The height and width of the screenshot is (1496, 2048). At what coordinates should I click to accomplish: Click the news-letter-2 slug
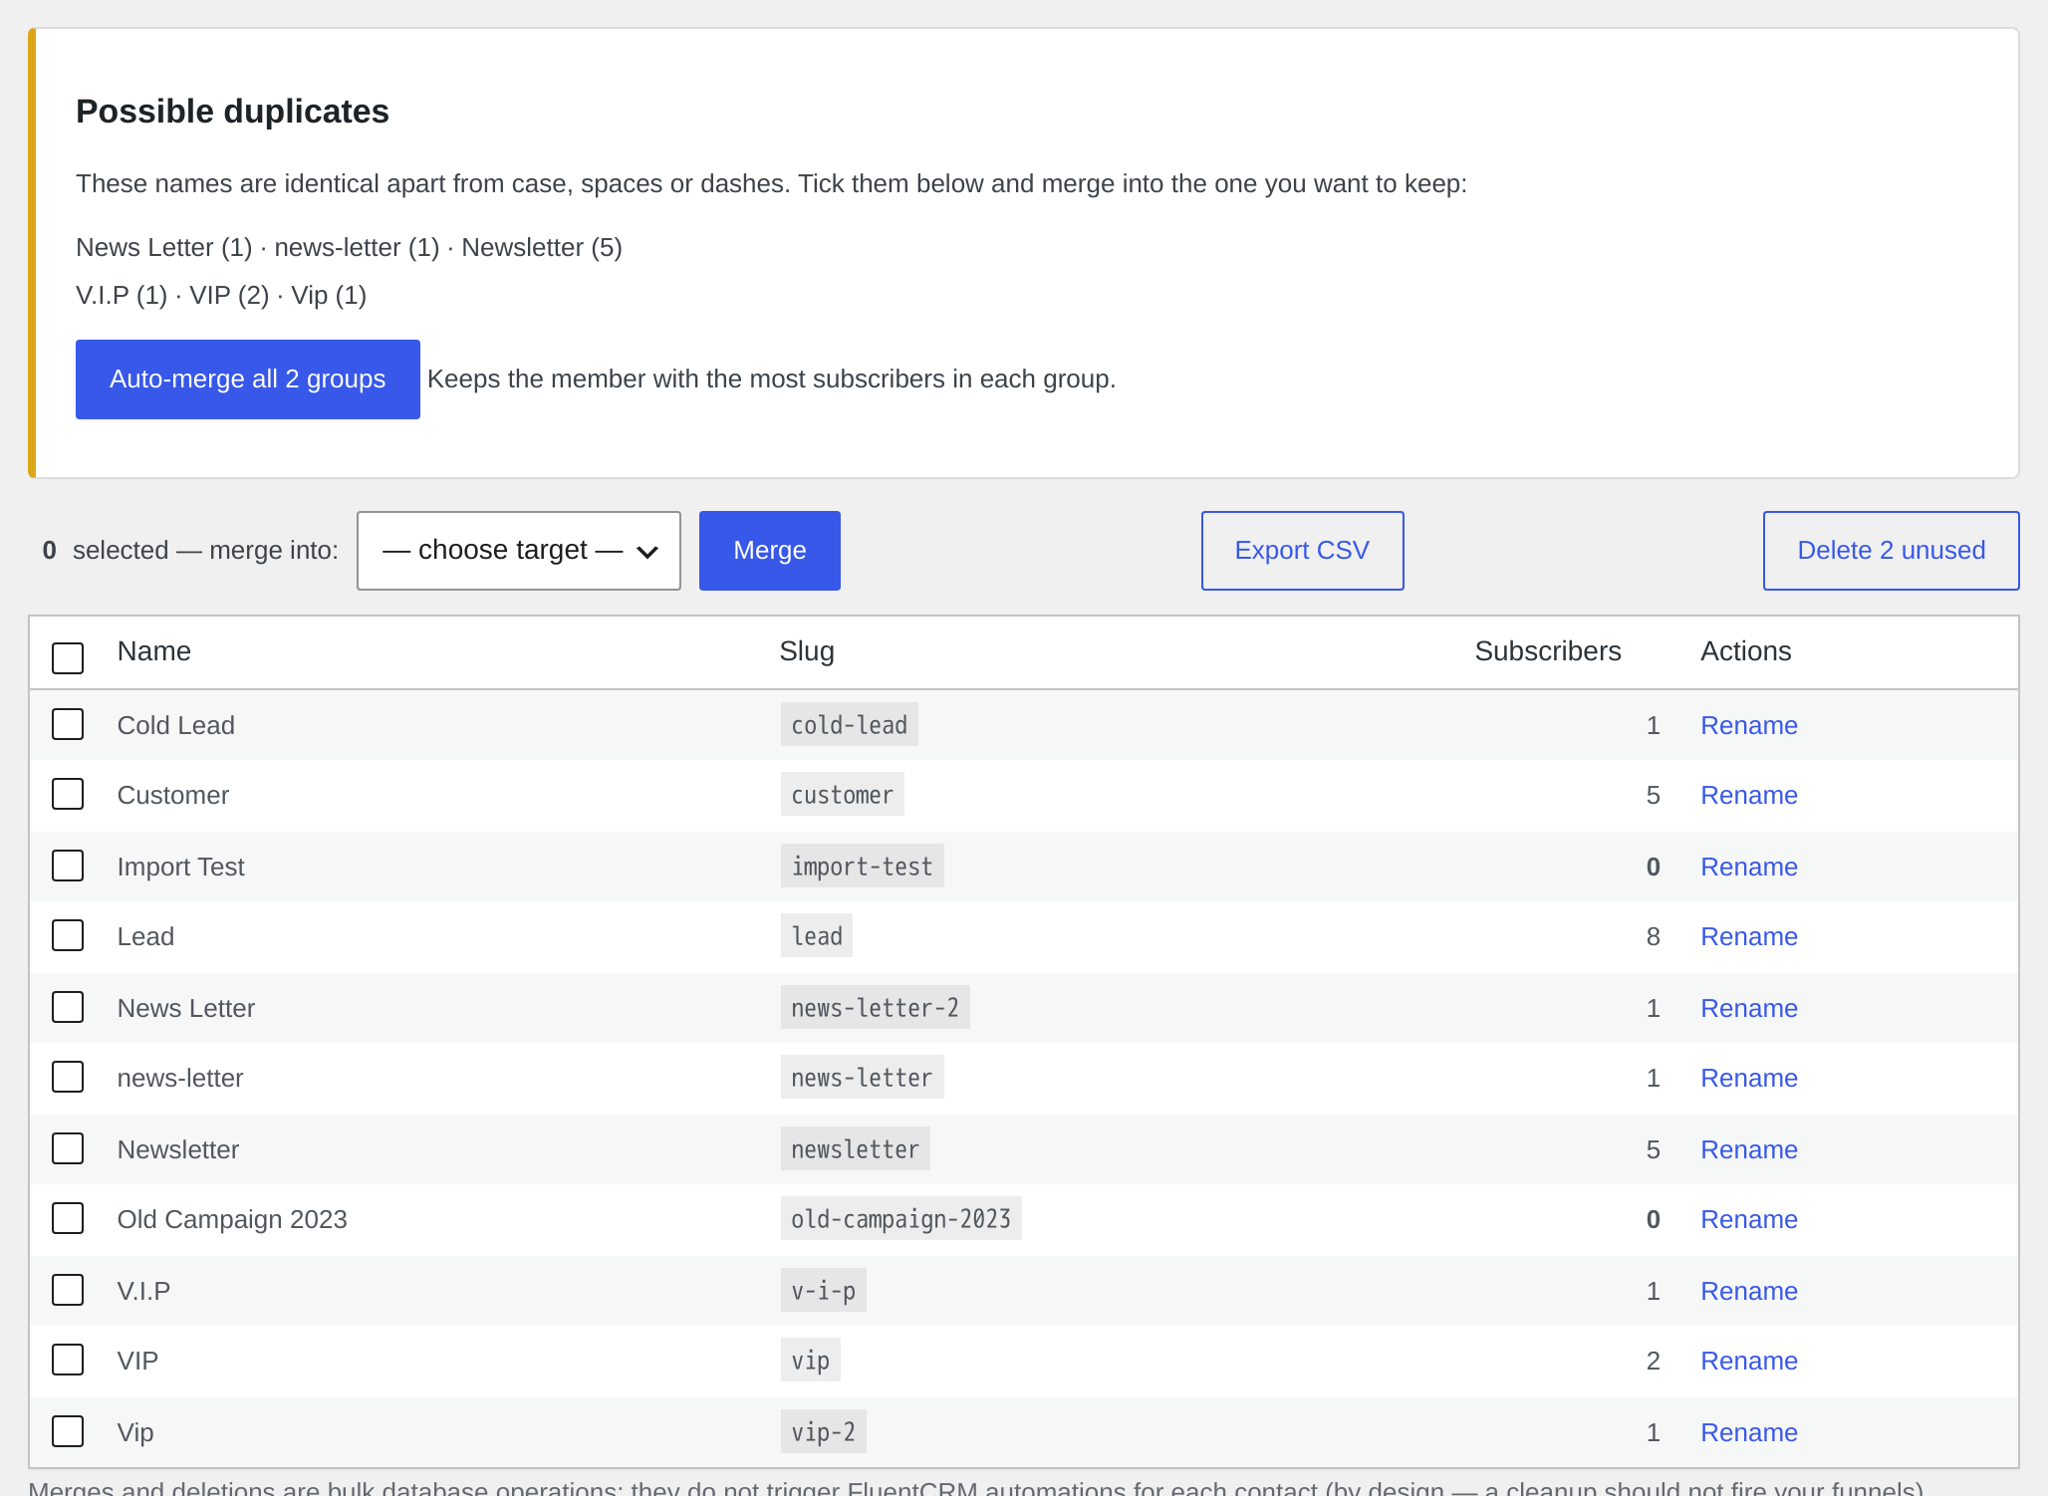875,1008
